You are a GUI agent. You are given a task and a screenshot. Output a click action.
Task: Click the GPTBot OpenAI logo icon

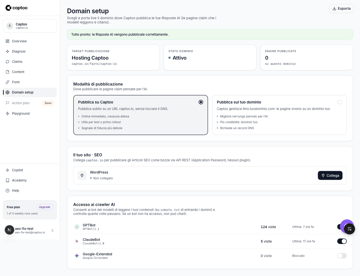click(x=77, y=227)
